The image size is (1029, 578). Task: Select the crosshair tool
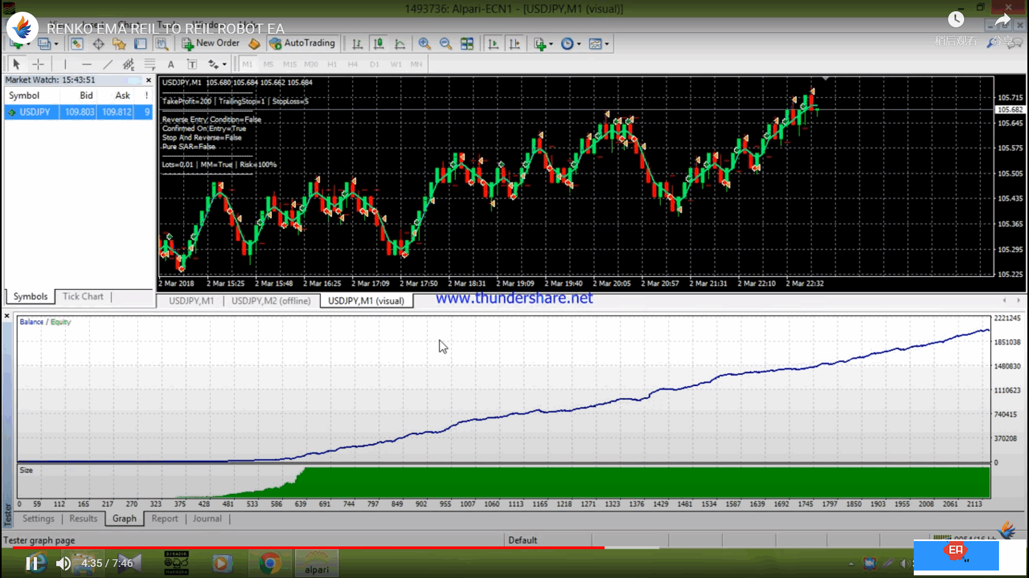(38, 64)
